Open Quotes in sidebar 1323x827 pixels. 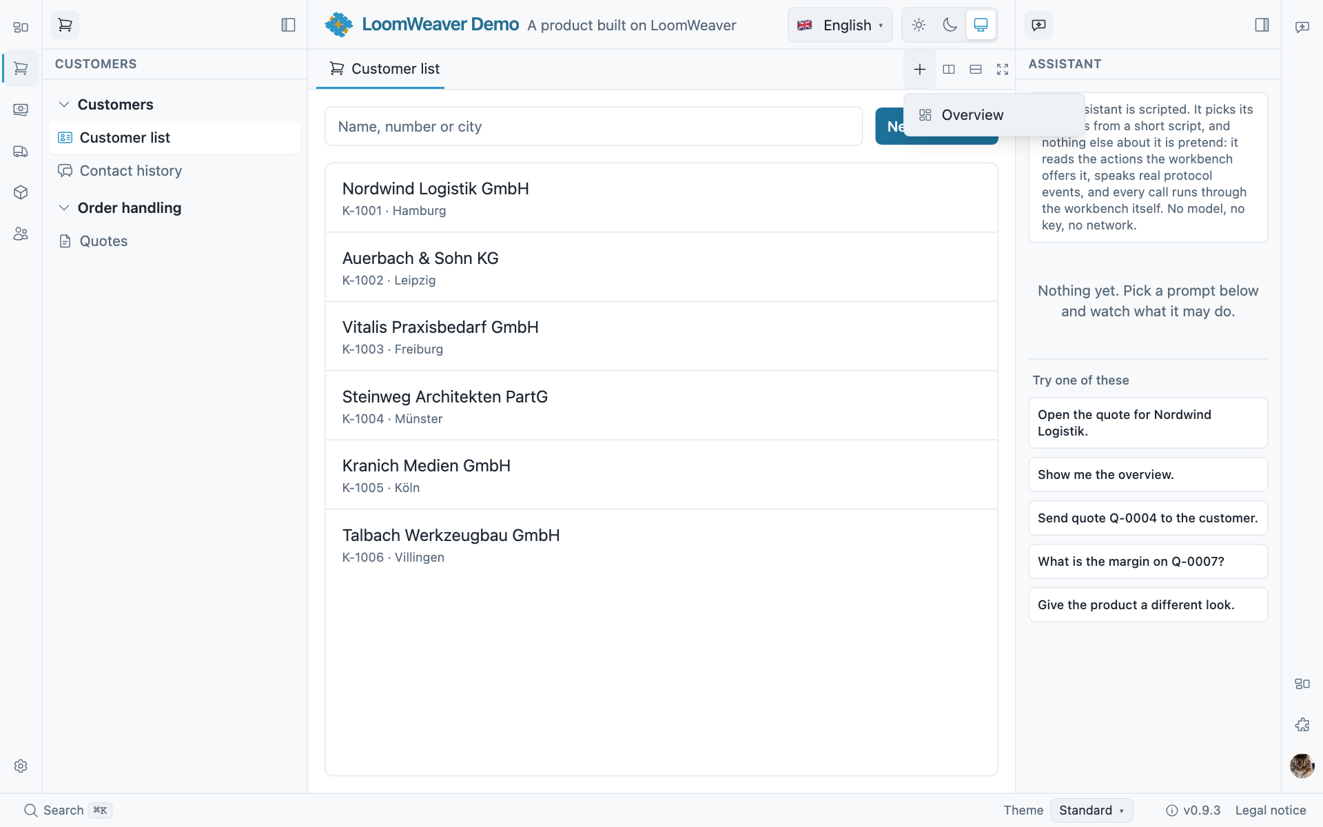174,241
